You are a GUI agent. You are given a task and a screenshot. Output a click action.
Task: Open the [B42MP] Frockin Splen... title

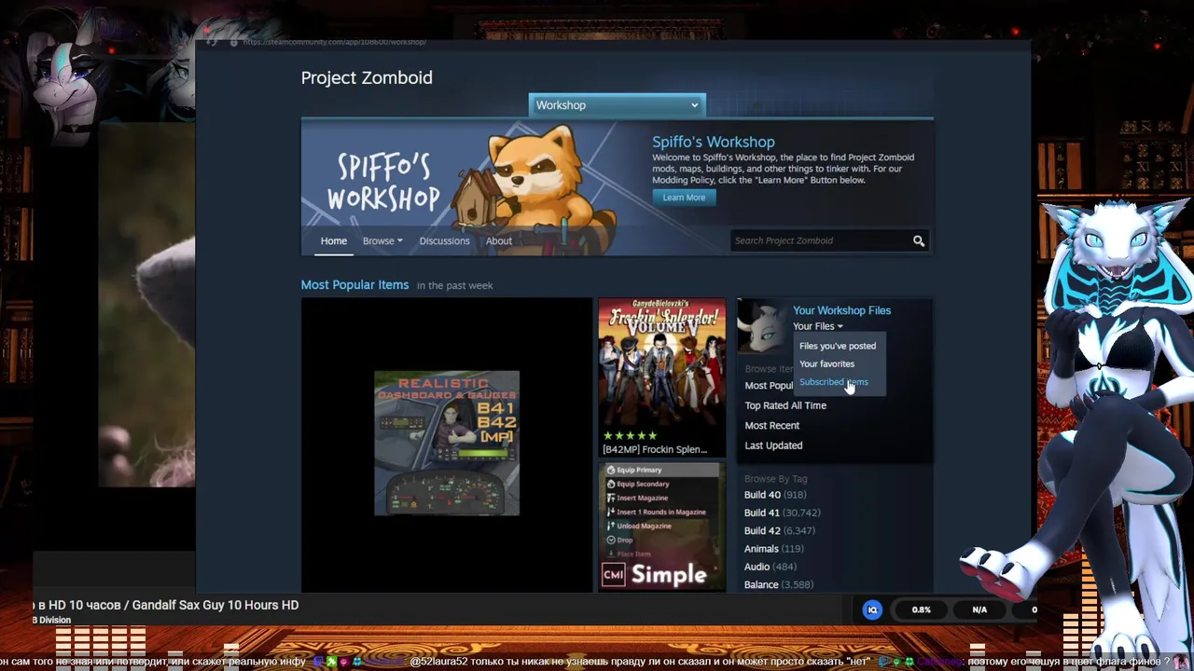click(655, 449)
